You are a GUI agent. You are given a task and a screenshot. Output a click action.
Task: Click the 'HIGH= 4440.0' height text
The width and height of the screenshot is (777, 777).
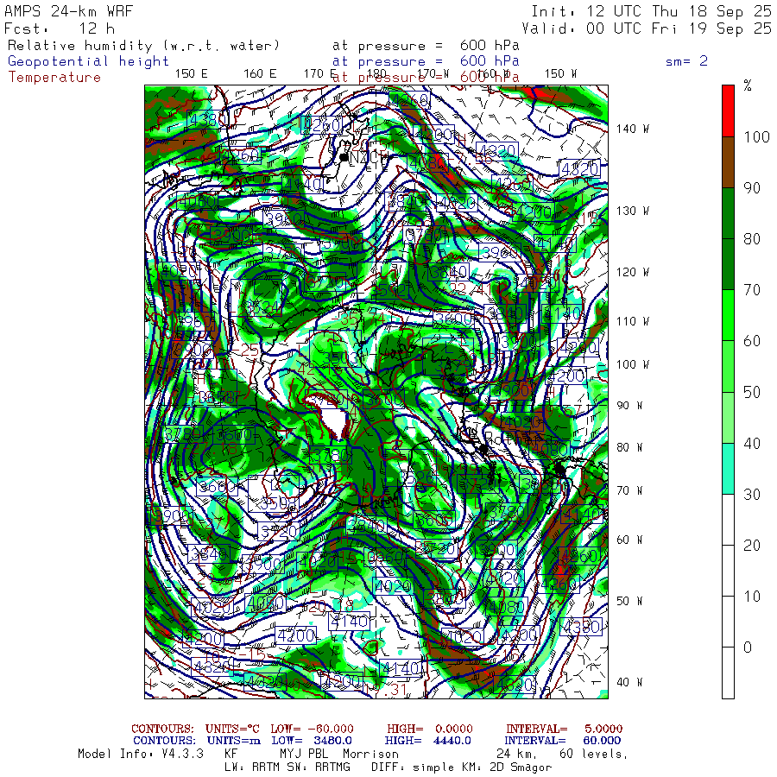click(x=428, y=741)
